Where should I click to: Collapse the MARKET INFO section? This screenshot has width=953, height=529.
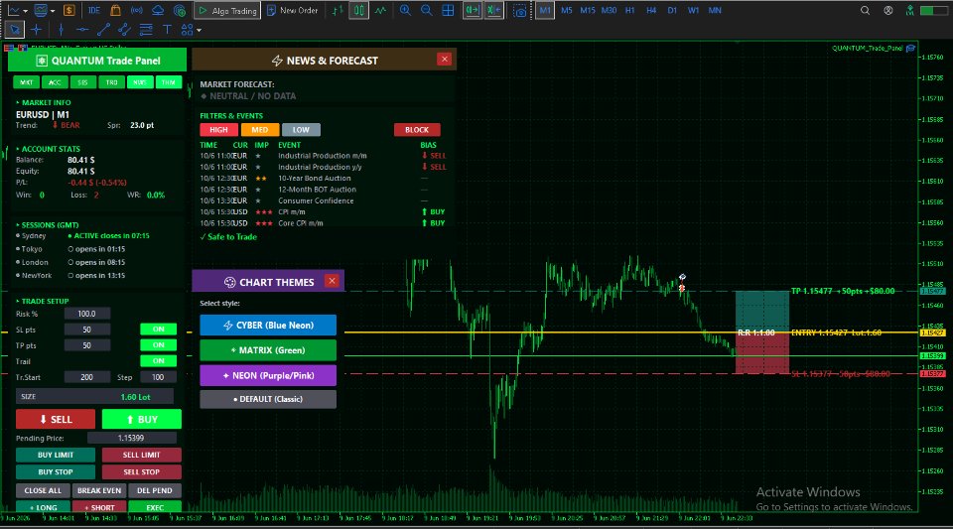[43, 102]
